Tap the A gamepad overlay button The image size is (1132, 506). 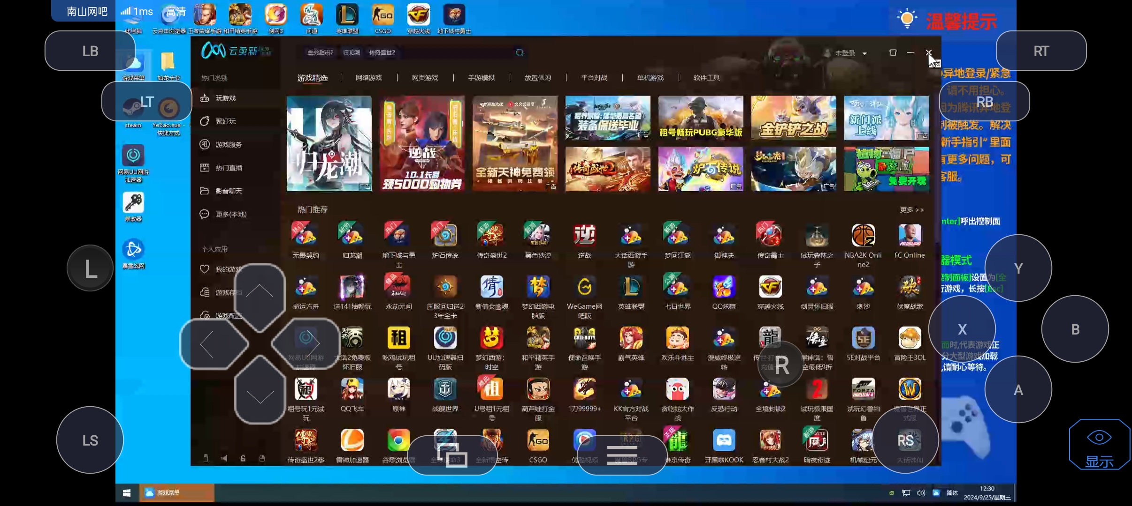[x=1018, y=389]
